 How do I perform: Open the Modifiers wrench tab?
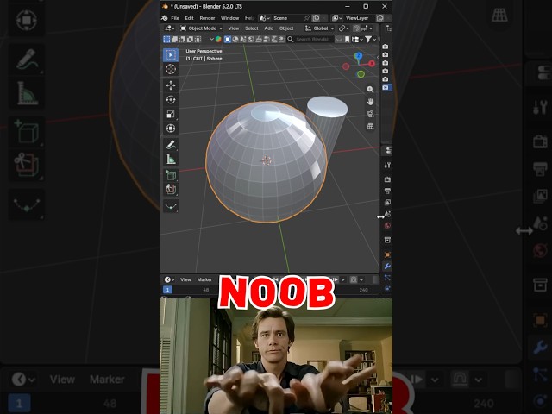(387, 267)
